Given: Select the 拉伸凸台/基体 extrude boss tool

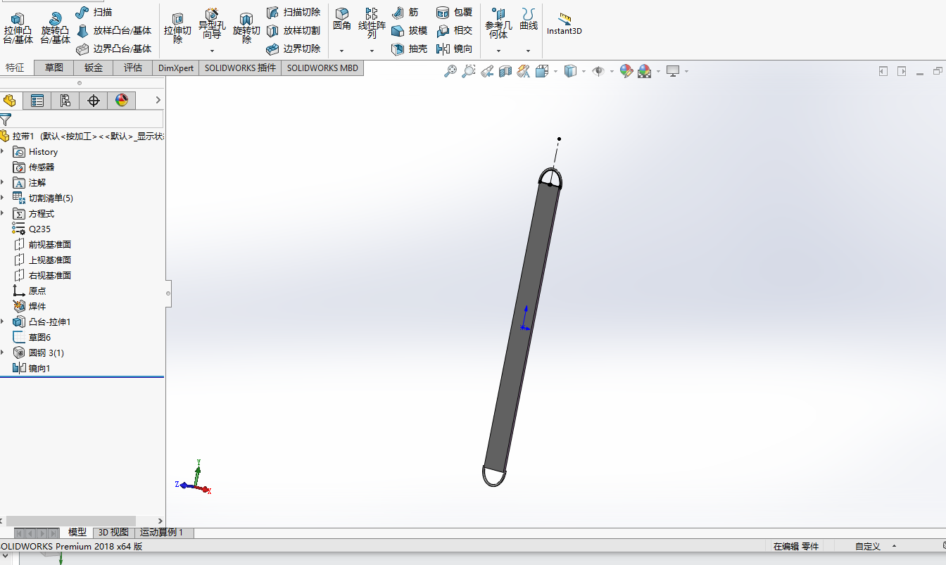Looking at the screenshot, I should [18, 28].
